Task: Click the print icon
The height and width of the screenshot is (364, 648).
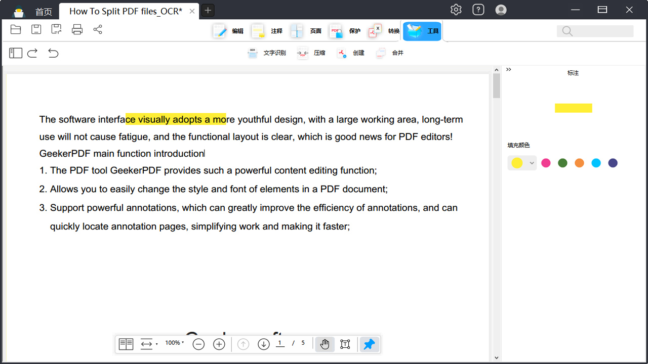Action: click(77, 29)
